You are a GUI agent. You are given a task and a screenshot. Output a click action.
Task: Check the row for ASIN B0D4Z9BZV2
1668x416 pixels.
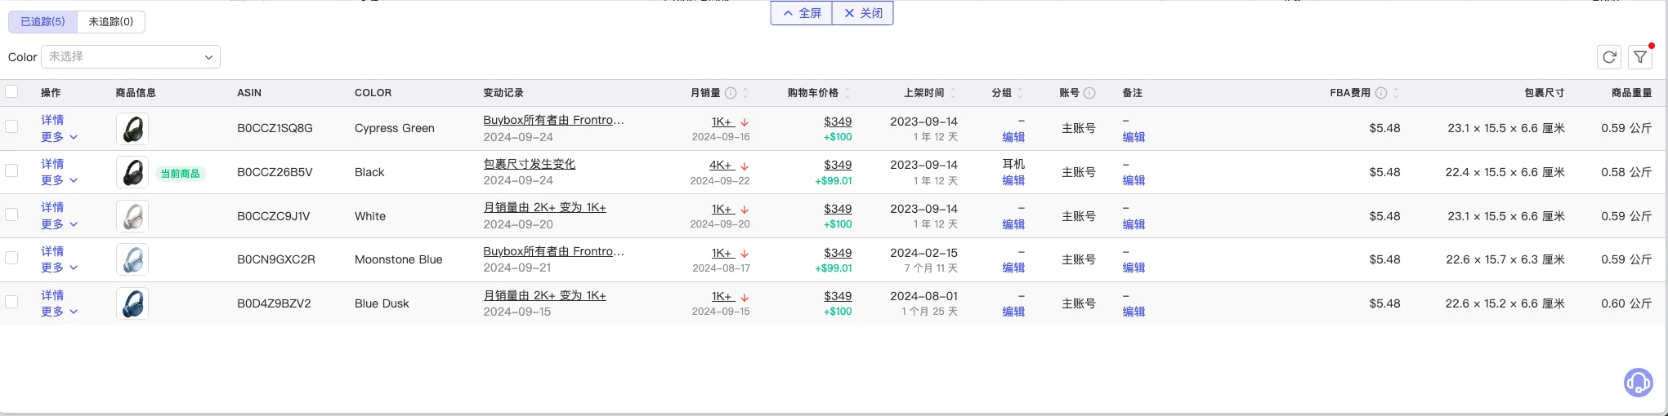click(11, 302)
